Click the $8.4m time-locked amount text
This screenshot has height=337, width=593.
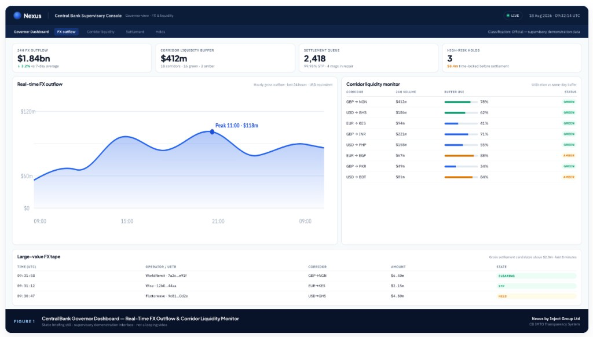point(452,66)
